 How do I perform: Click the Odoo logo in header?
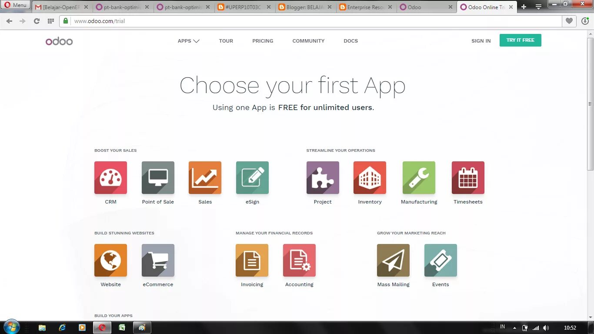click(59, 41)
